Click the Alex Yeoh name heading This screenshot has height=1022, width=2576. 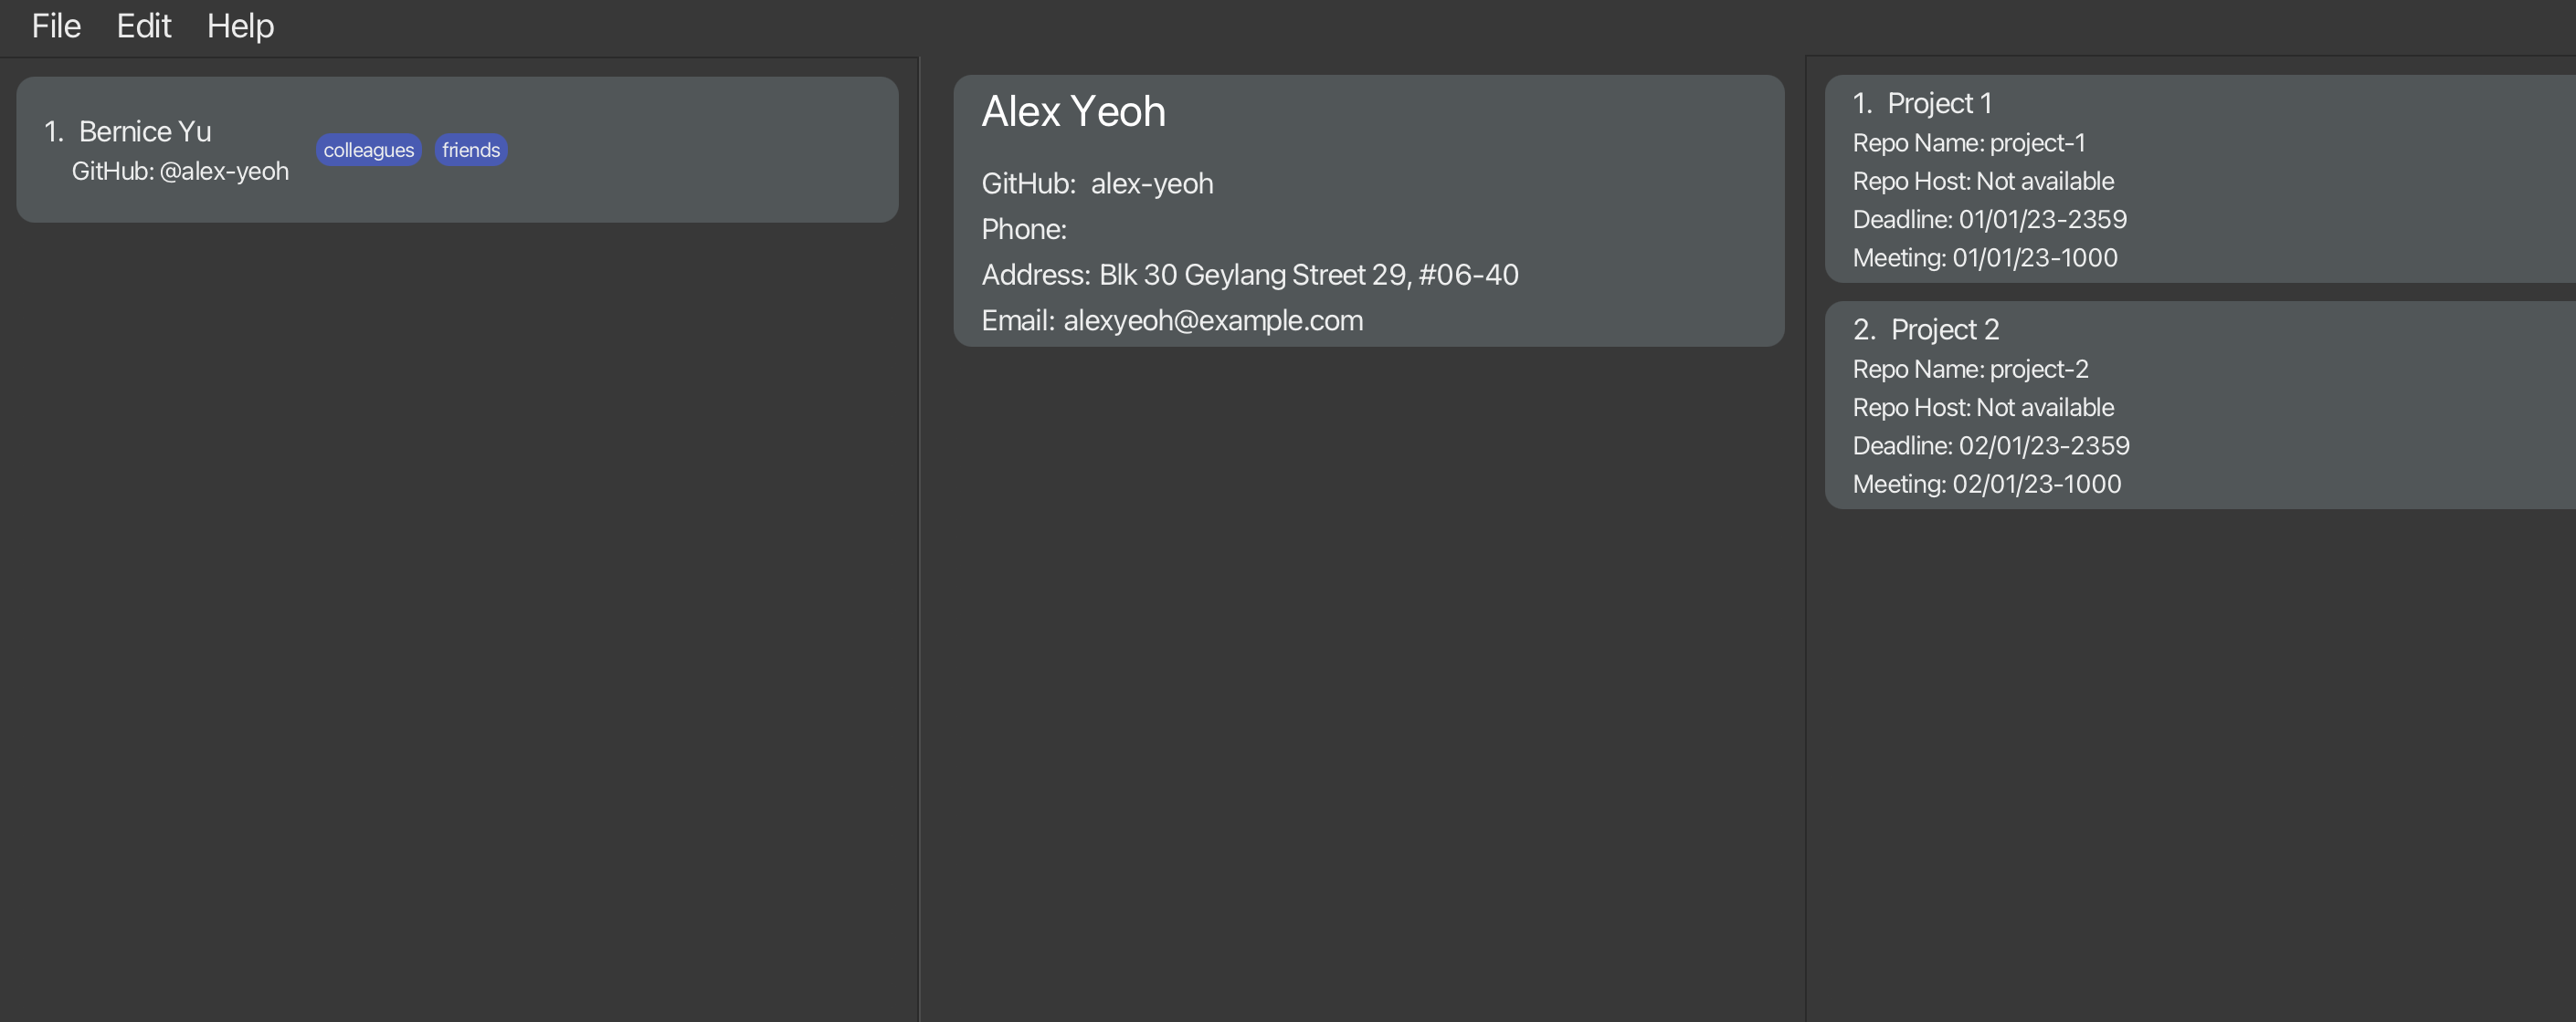[x=1073, y=111]
